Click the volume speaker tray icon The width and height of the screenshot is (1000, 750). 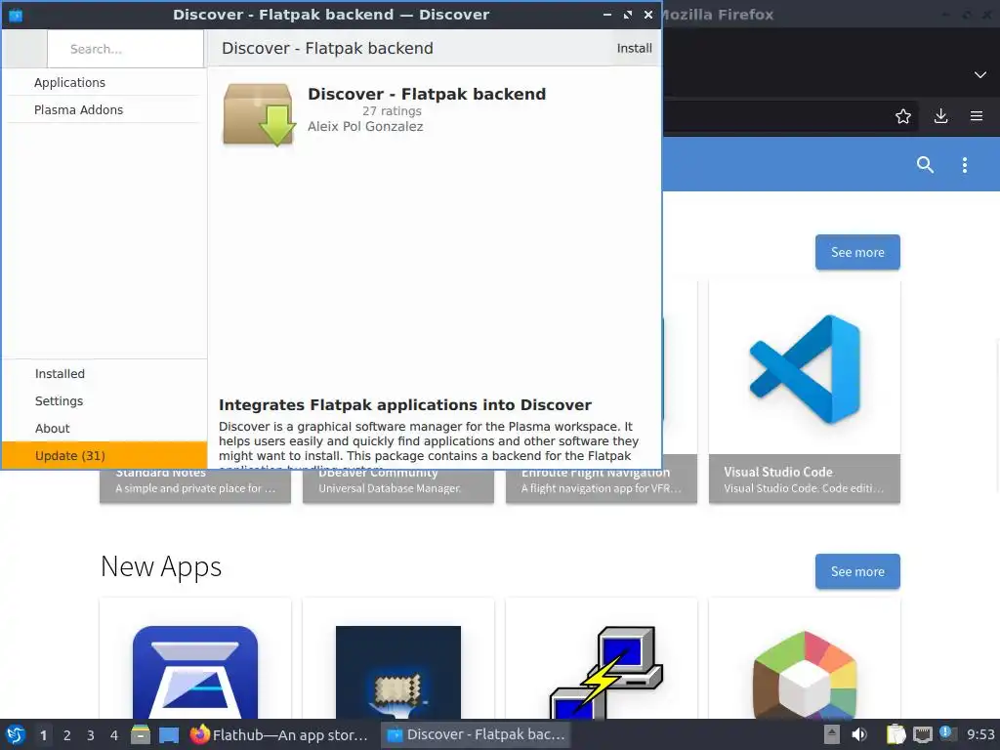(859, 734)
